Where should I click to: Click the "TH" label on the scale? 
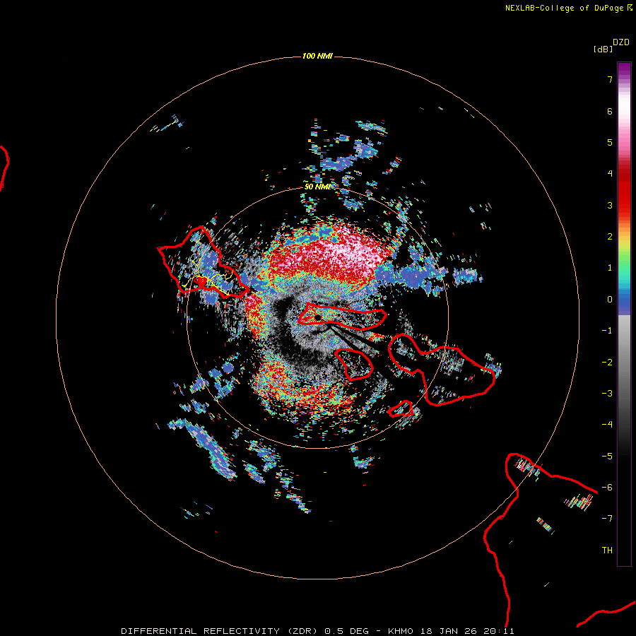click(x=607, y=550)
